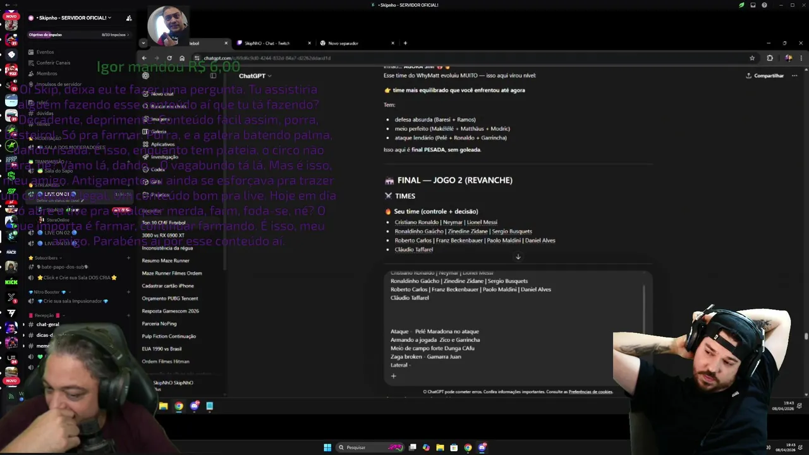Open the three-dot conversation options menu
Screen dimensions: 809x455
(794, 76)
